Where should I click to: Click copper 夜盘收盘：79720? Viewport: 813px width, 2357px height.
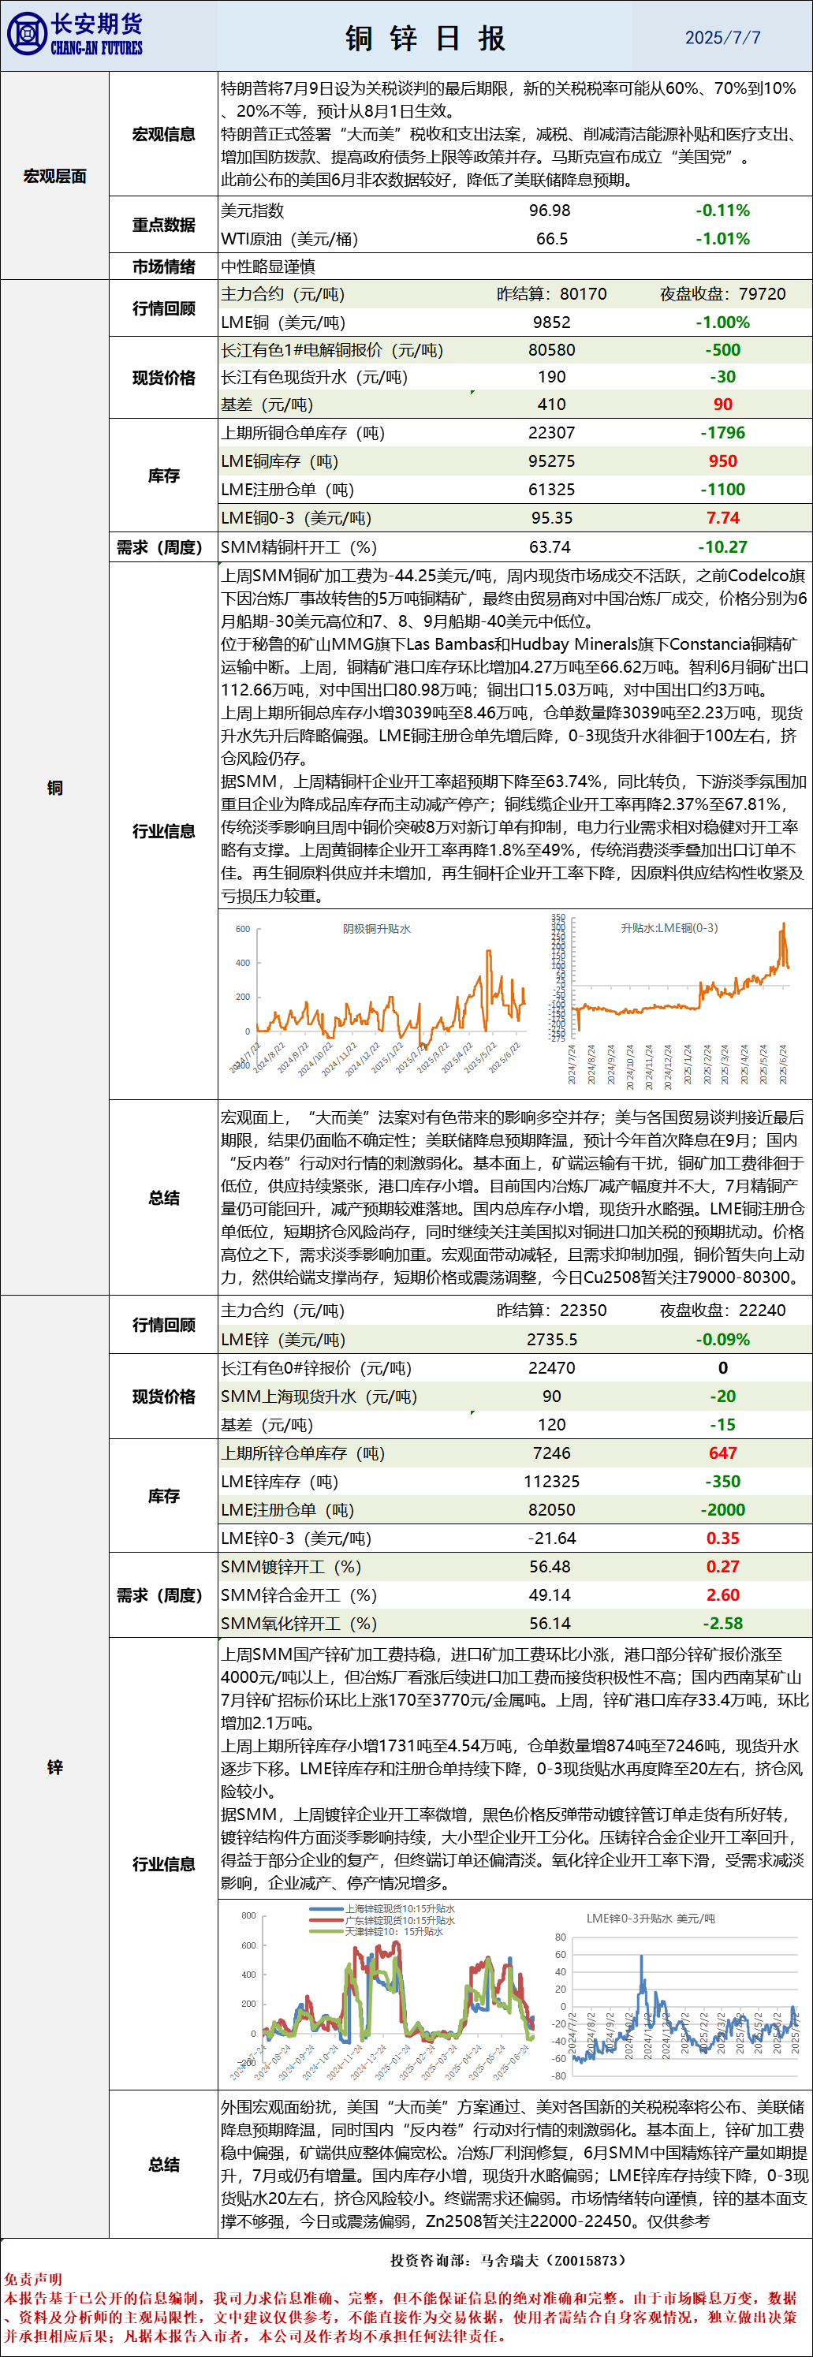(722, 293)
